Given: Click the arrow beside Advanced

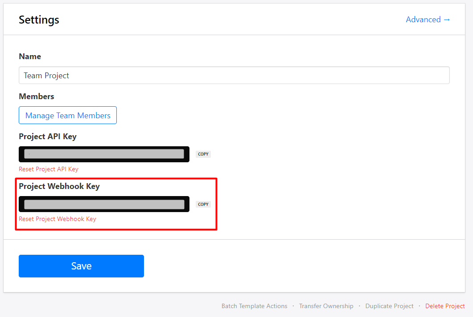Looking at the screenshot, I should coord(447,20).
